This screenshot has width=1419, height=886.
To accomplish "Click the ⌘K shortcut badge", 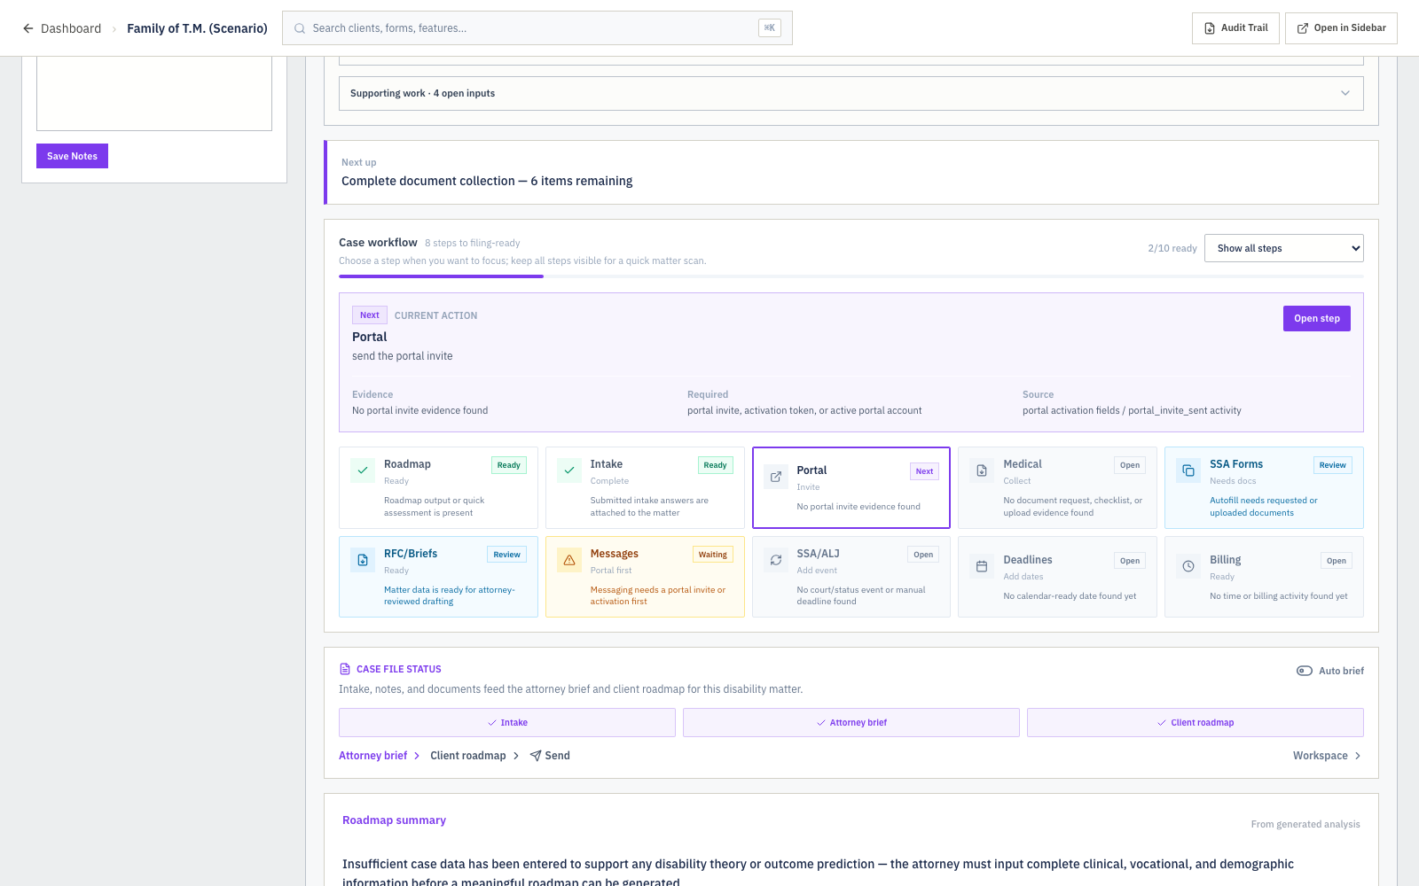I will [x=770, y=28].
